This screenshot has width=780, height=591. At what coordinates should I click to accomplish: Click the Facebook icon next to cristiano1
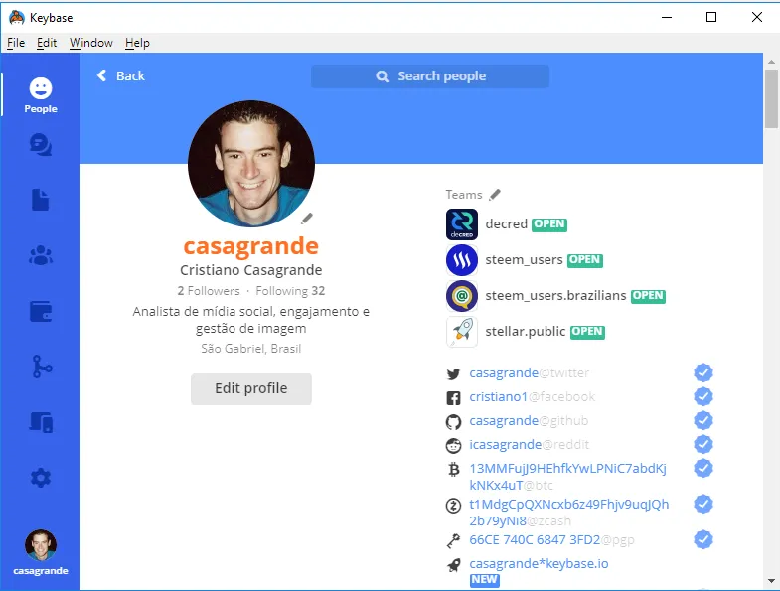point(453,397)
